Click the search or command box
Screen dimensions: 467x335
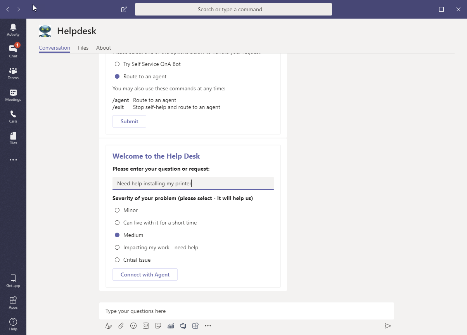coord(233,9)
